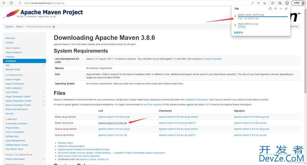Open Maven Extensions in the sidebar
The height and width of the screenshot is (165, 307).
15,84
